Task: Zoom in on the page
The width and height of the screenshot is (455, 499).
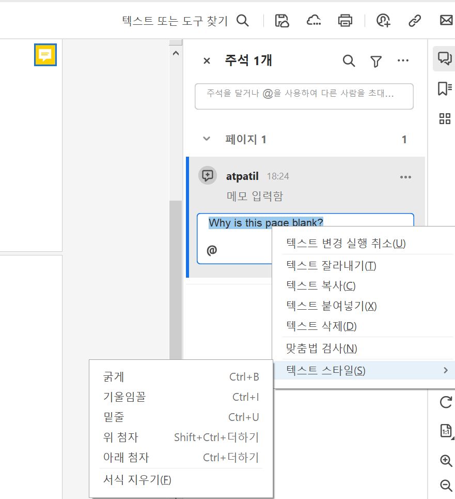Action: pyautogui.click(x=445, y=461)
